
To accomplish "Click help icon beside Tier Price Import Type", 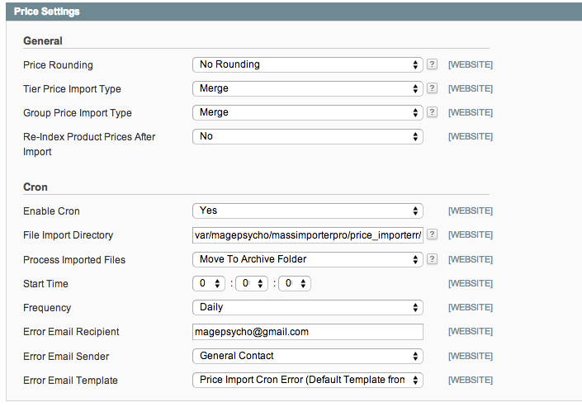I will point(432,88).
